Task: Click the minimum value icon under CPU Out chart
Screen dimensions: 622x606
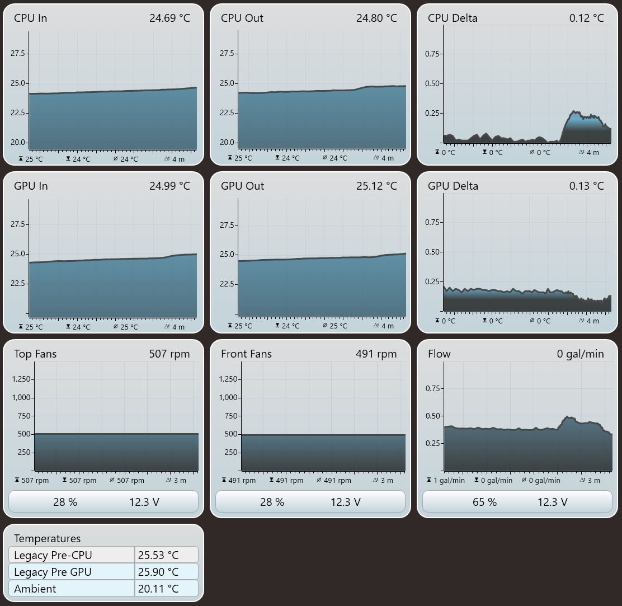Action: 277,158
